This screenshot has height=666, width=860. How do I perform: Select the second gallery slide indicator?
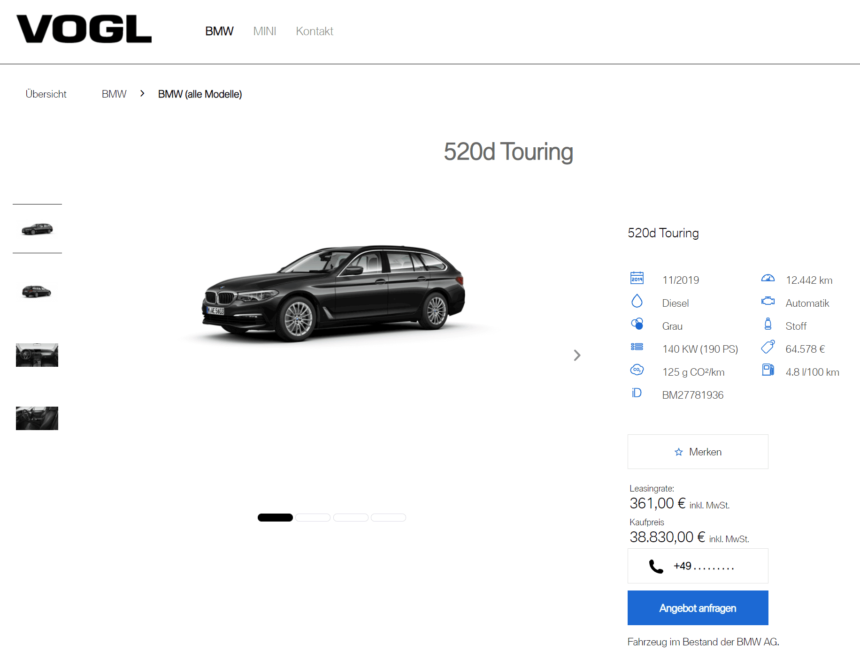[313, 517]
